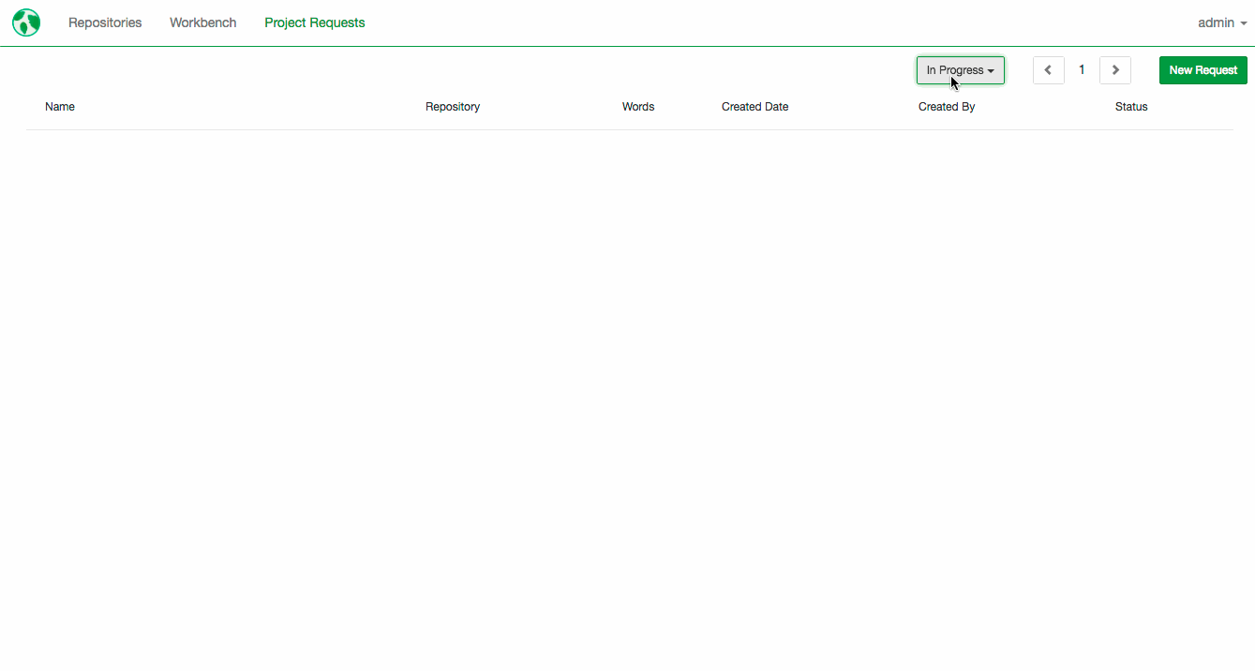Click the Created Date column header
This screenshot has height=671, width=1255.
click(x=755, y=107)
